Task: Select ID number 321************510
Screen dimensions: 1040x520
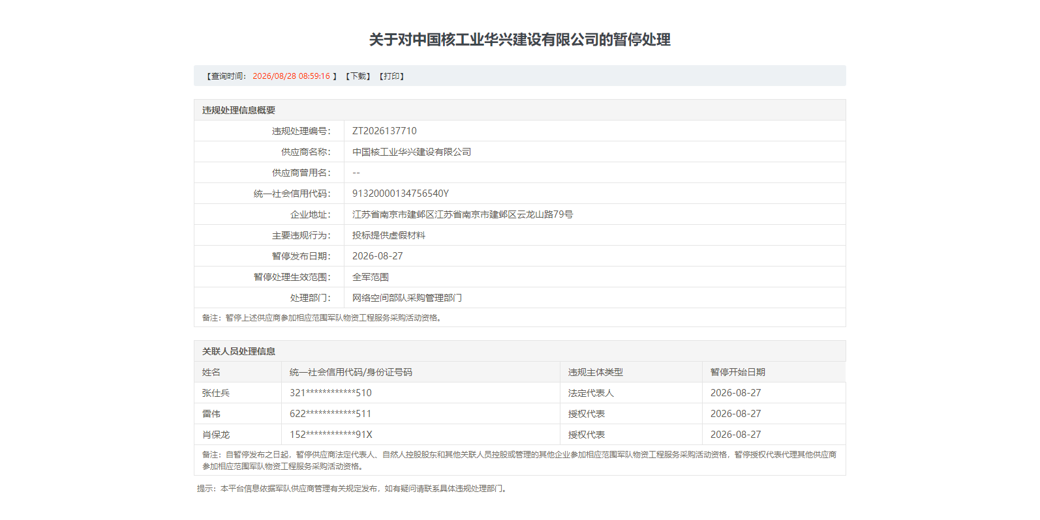Action: coord(331,393)
